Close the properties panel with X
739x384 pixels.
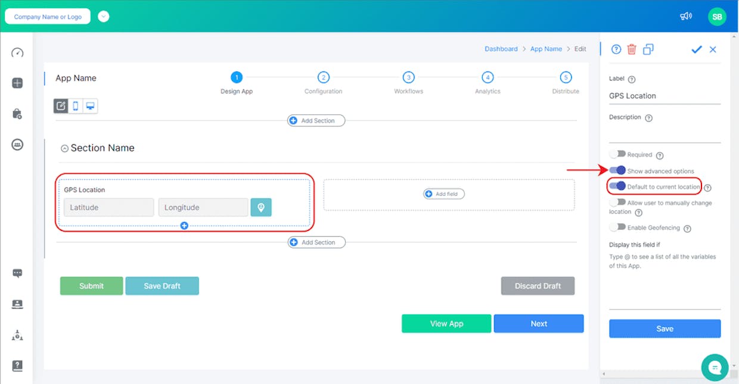coord(713,49)
